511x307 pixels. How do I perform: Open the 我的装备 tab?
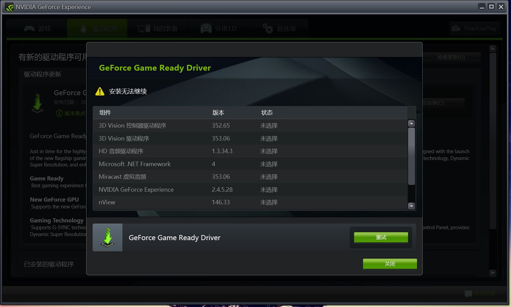(x=158, y=29)
